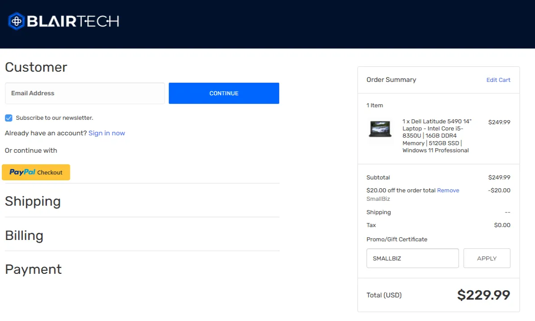The height and width of the screenshot is (321, 535).
Task: Click the SmallBiz coupon label
Action: click(378, 199)
